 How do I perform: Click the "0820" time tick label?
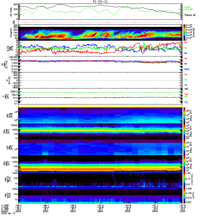pos(45,211)
